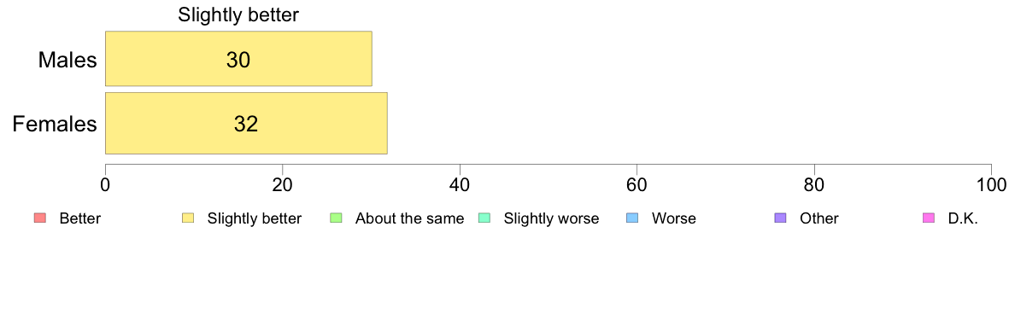The width and height of the screenshot is (1015, 314).
Task: Click the 0 tick label on axis
Action: (x=105, y=184)
